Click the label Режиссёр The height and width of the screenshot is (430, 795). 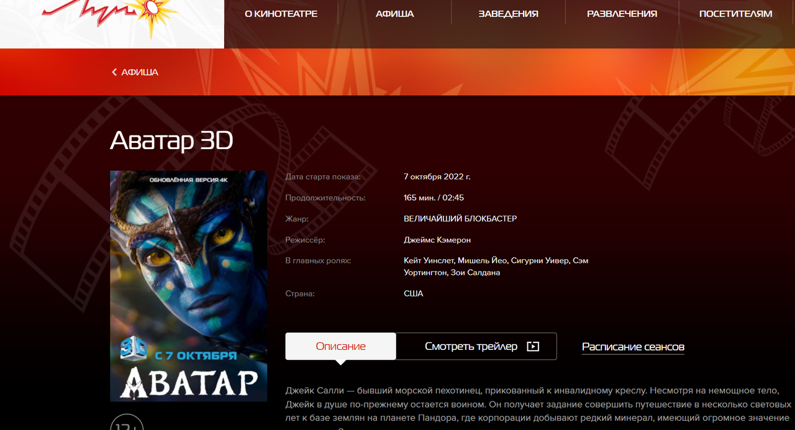click(305, 240)
